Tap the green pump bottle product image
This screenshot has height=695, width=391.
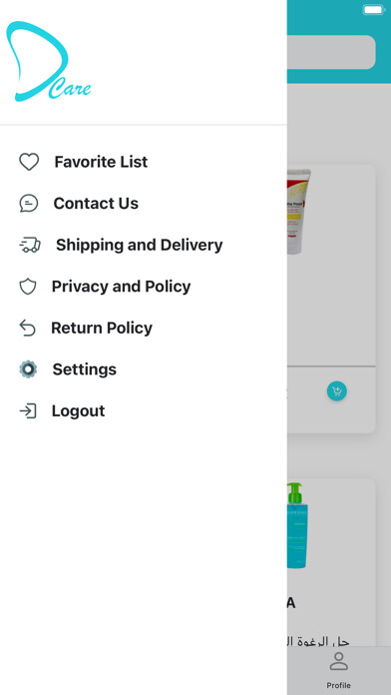(297, 526)
